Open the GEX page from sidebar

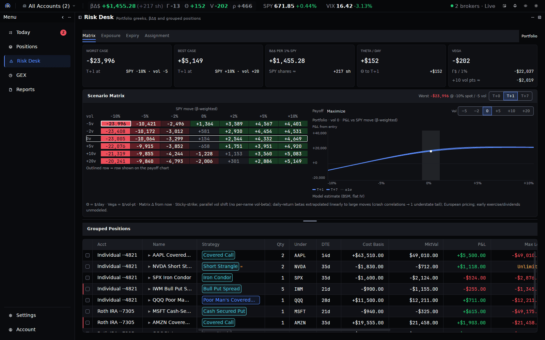click(37, 75)
